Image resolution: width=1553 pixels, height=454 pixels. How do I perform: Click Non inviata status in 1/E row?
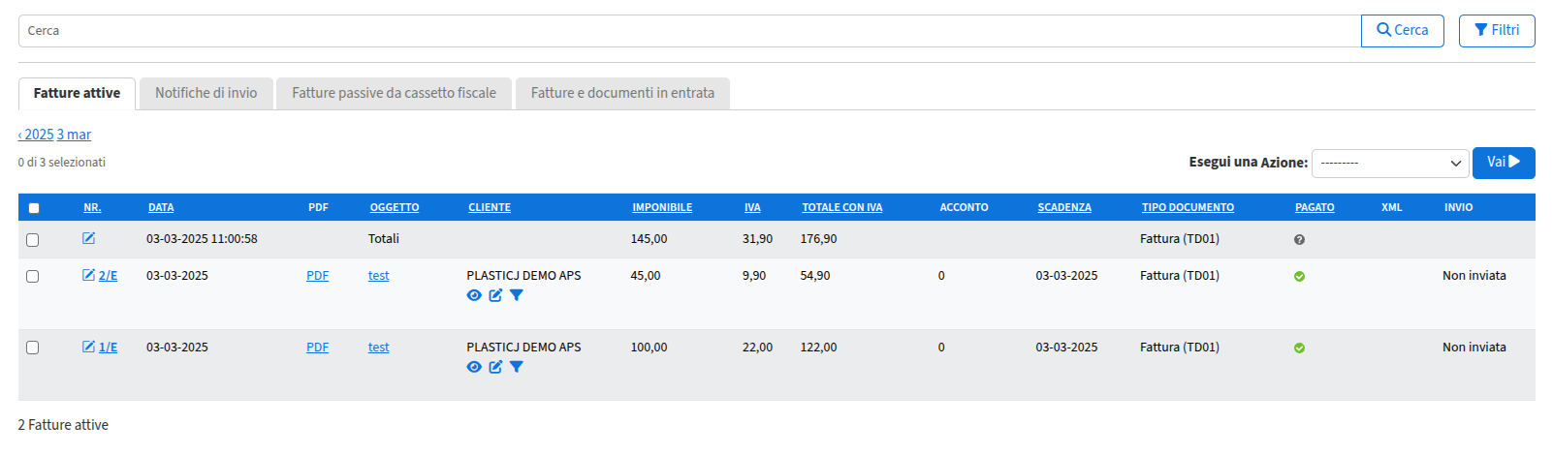[x=1474, y=347]
